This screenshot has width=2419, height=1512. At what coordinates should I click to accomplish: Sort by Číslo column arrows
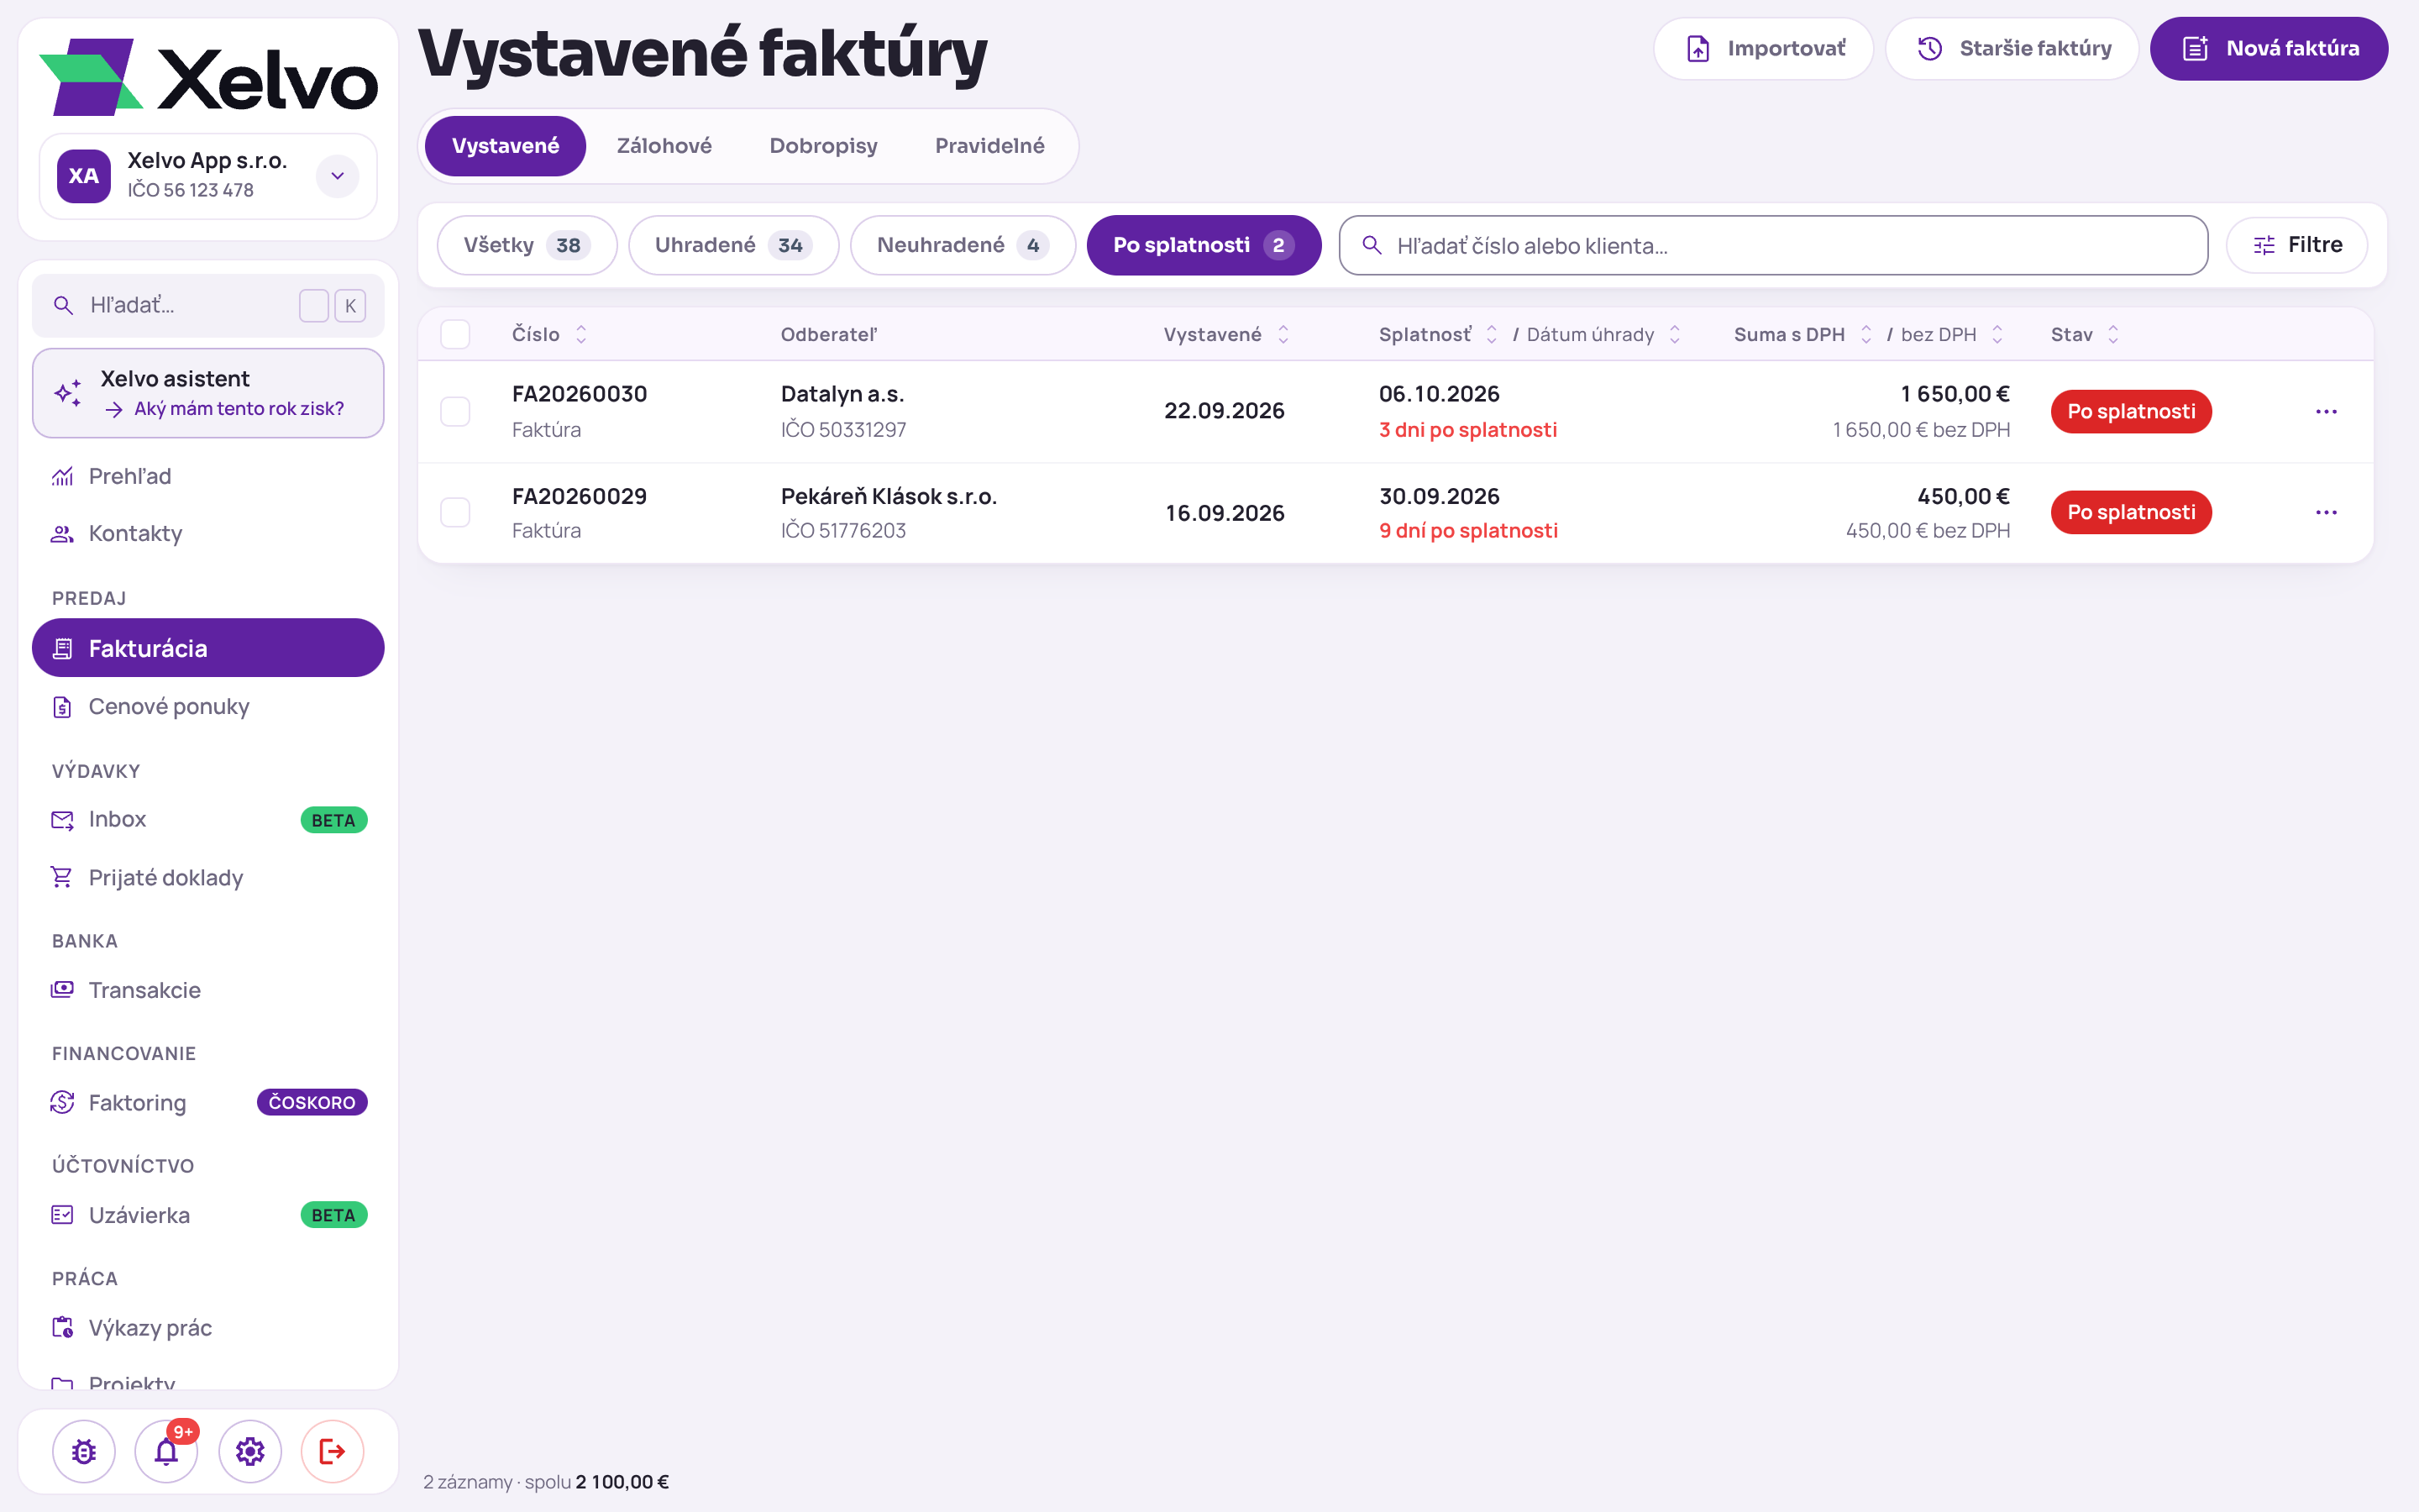click(580, 335)
